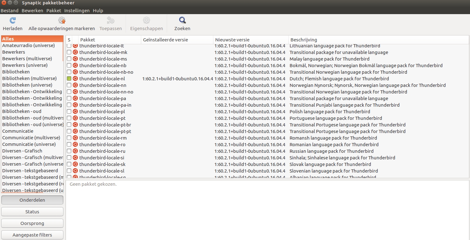Open Eigenschappen properties icon

pos(147,21)
